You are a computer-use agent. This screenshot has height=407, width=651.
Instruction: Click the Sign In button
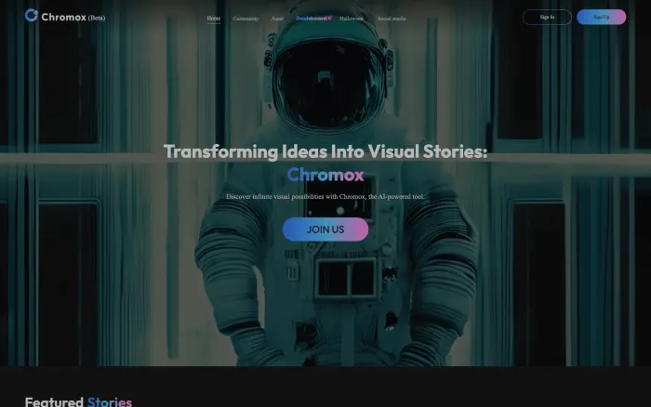pyautogui.click(x=547, y=17)
